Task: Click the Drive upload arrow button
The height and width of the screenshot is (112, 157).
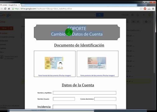Action: pyautogui.click(x=11, y=28)
